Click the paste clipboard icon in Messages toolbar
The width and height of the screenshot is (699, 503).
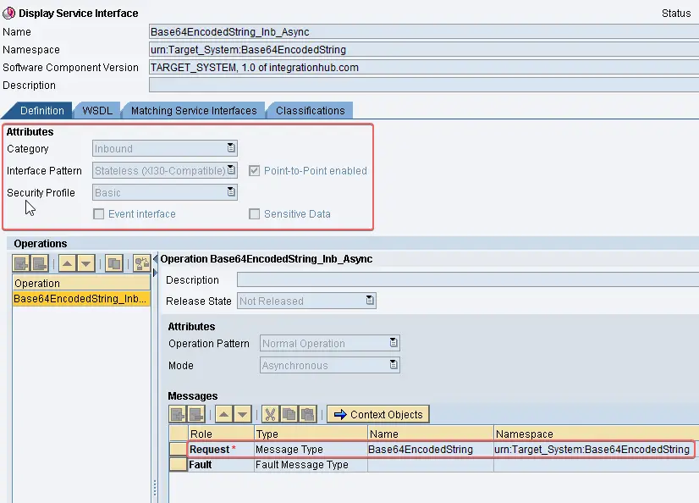tap(307, 414)
